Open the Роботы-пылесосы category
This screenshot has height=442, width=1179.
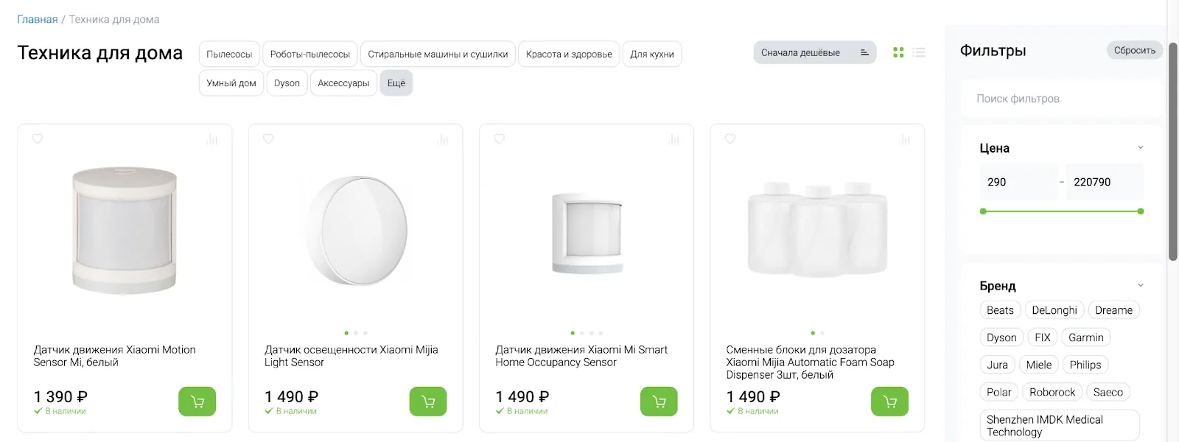click(x=309, y=54)
